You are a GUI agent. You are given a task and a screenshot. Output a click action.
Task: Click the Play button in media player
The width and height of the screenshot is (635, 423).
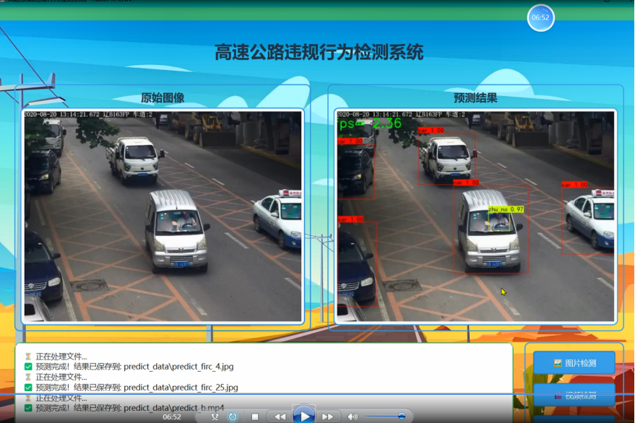pos(303,415)
